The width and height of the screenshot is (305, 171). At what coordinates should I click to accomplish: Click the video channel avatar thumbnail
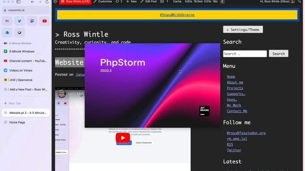[x=61, y=94]
